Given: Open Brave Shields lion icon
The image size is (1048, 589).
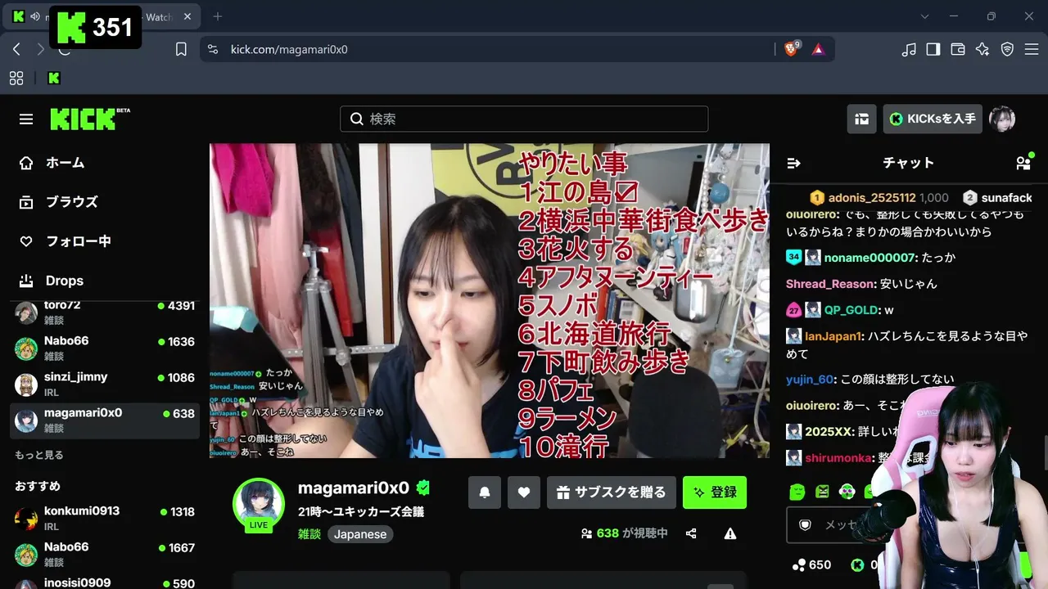Looking at the screenshot, I should click(792, 48).
